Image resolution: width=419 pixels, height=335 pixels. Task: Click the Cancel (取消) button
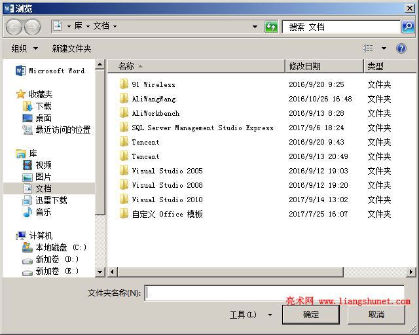click(x=376, y=315)
